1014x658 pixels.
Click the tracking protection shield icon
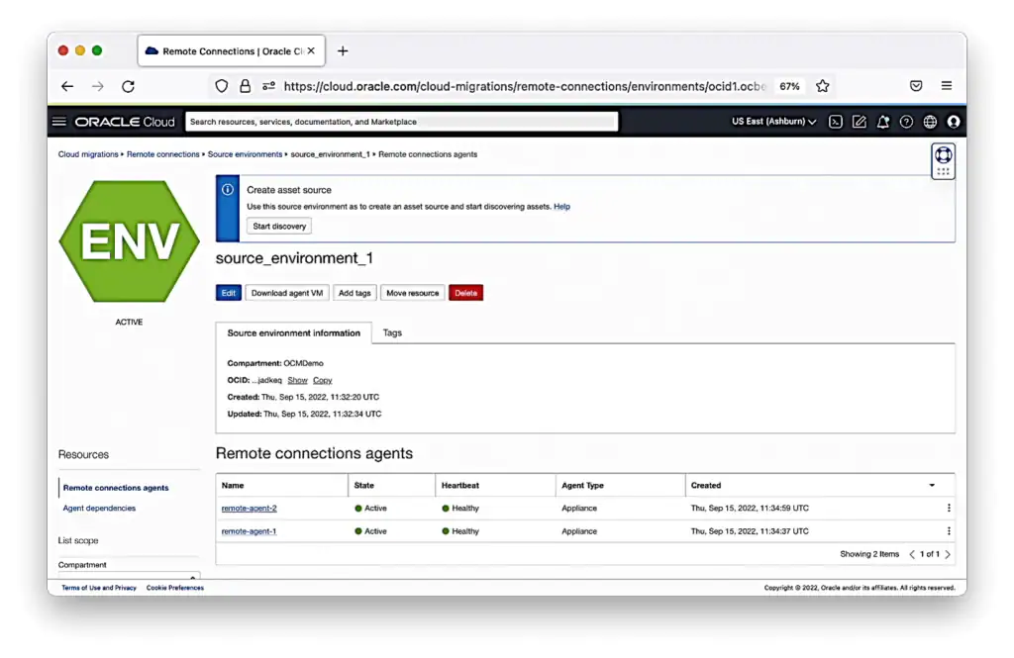[221, 86]
